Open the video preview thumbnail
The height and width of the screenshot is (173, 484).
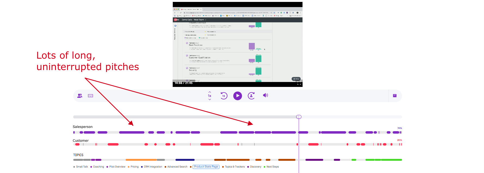[238, 45]
